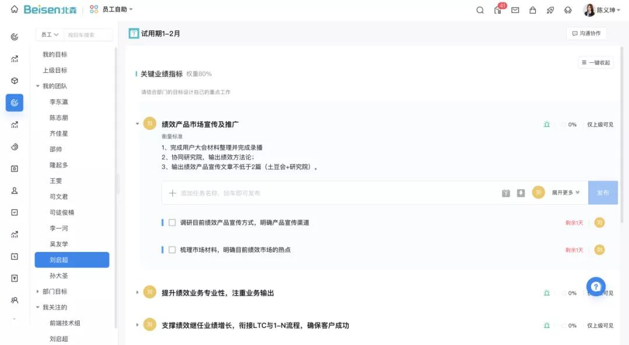Open the question mark help bubble
The width and height of the screenshot is (629, 345).
(596, 286)
